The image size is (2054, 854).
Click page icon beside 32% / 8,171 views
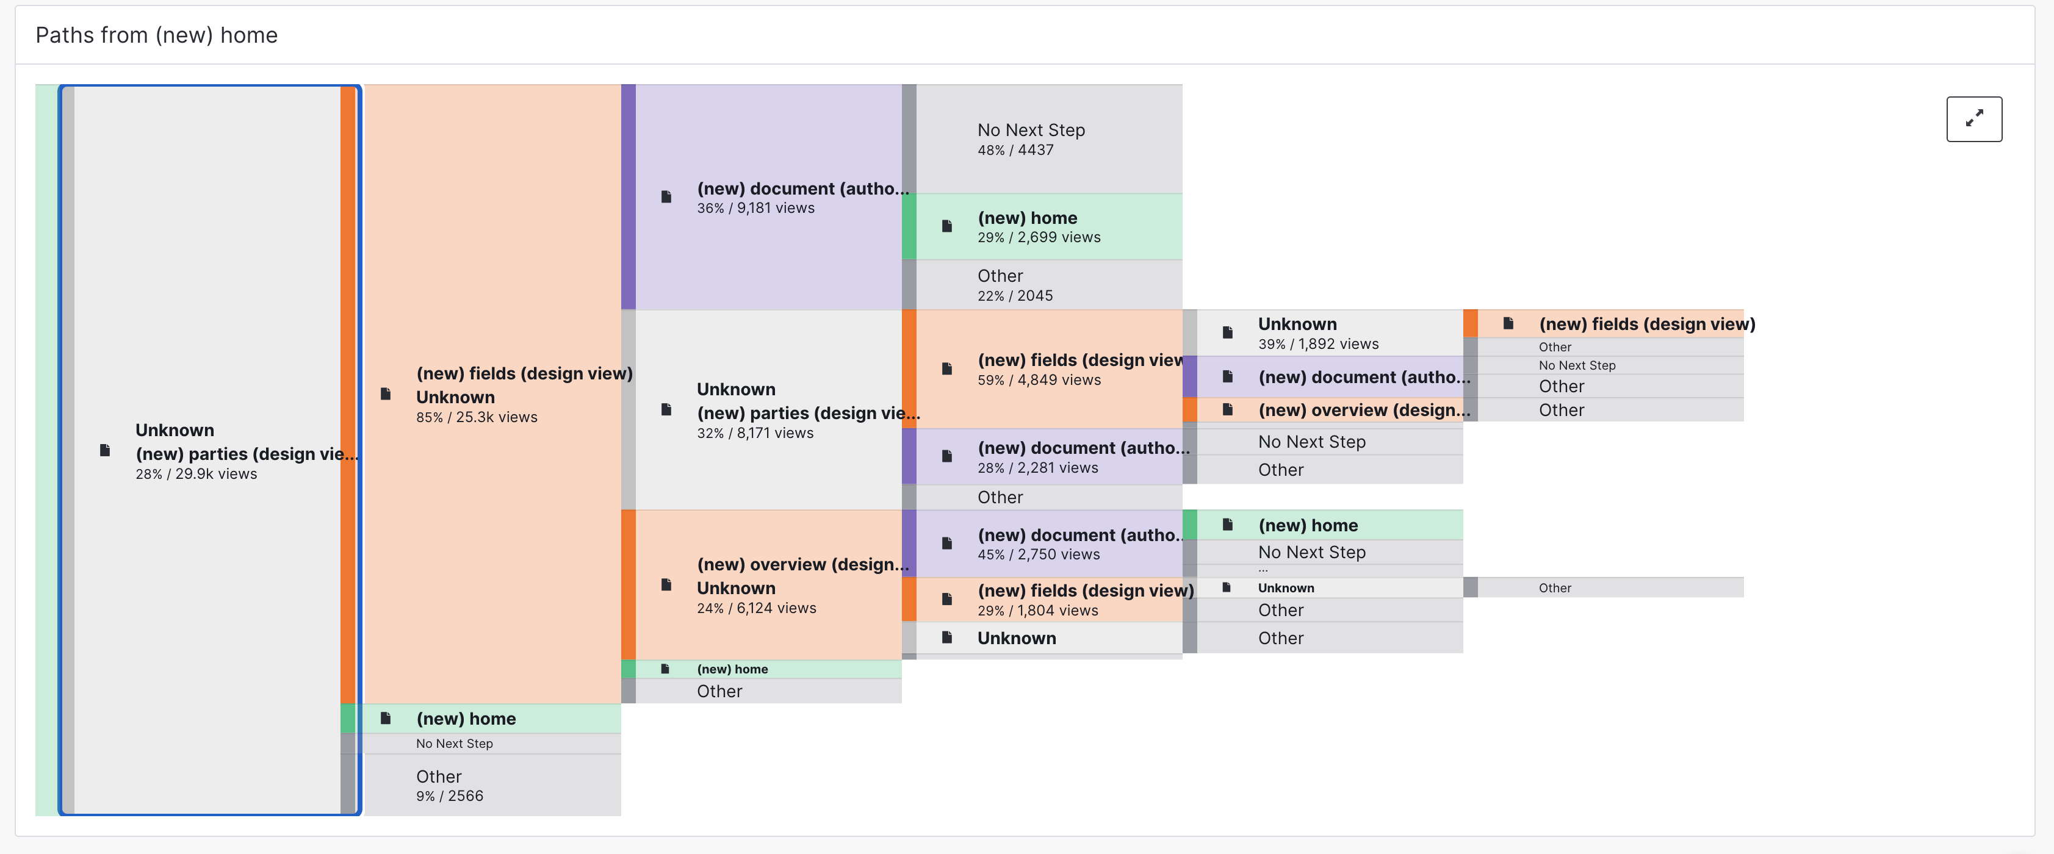coord(666,410)
